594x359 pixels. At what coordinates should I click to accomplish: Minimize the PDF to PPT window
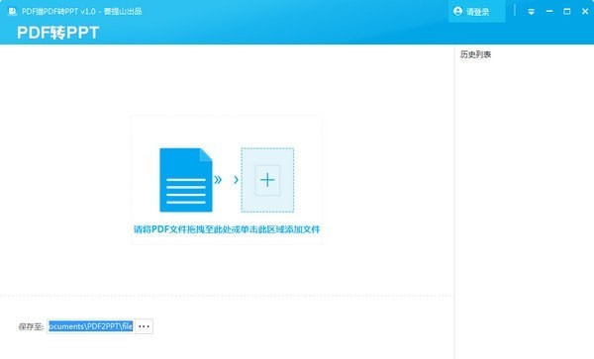pyautogui.click(x=549, y=11)
